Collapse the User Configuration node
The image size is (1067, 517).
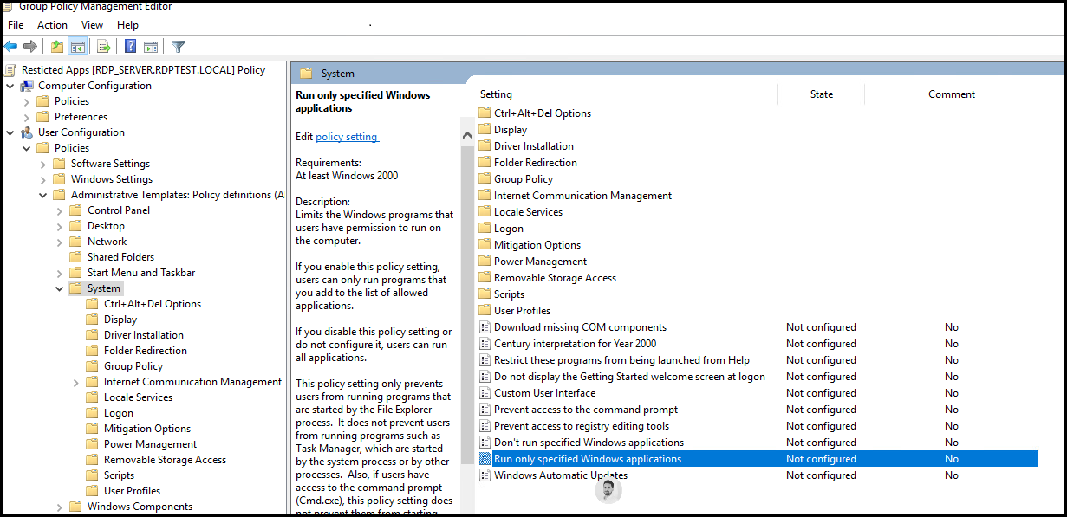[10, 132]
